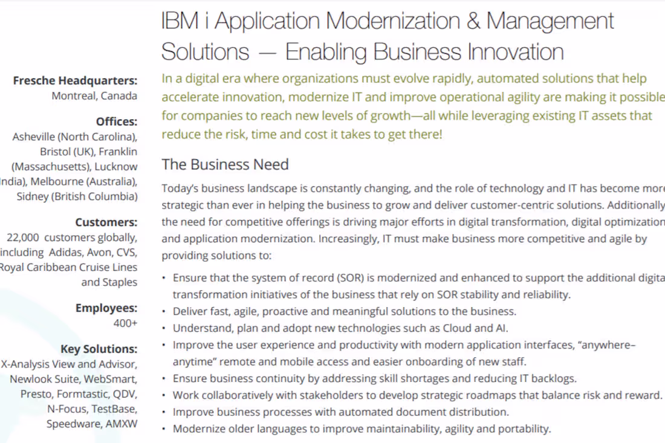Click the 'N-Focus, TestBase,' line
This screenshot has width=665, height=443.
[x=92, y=409]
